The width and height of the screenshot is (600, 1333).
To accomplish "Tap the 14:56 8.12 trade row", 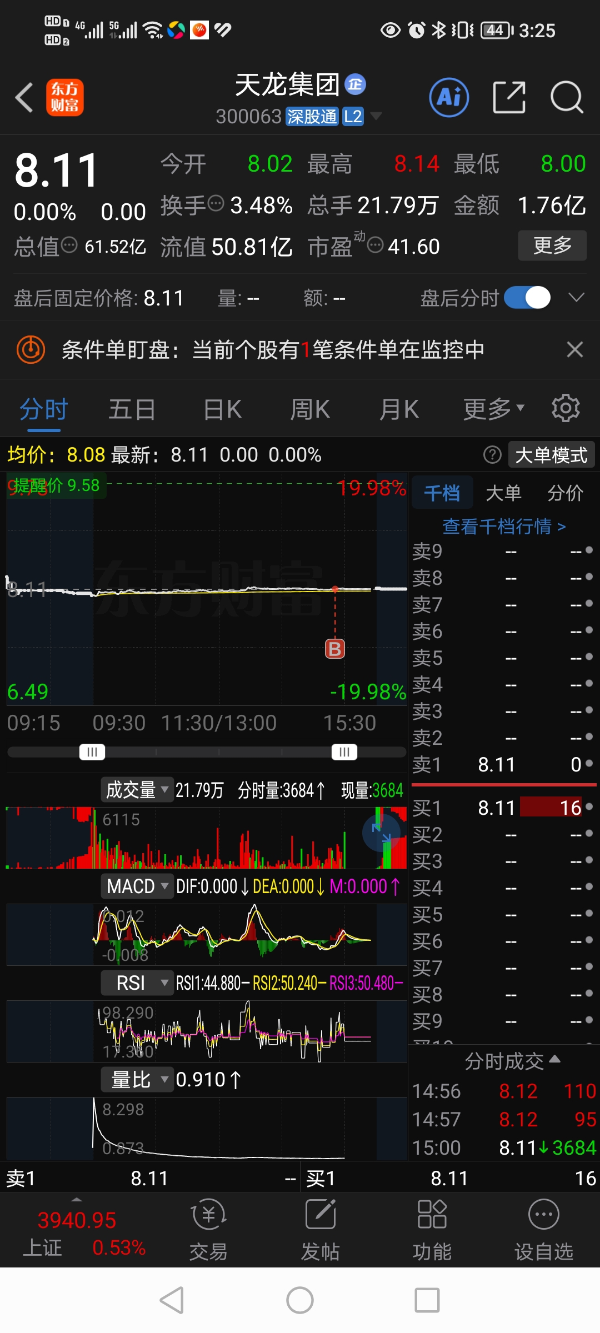I will pyautogui.click(x=503, y=1091).
